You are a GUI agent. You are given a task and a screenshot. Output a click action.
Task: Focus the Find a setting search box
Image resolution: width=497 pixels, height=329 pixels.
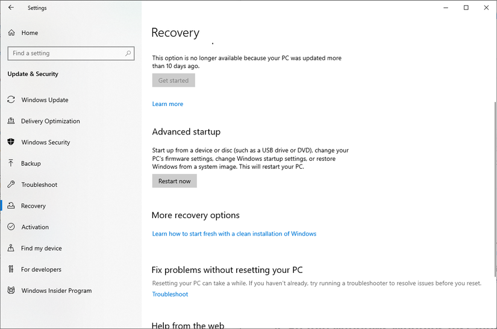71,53
